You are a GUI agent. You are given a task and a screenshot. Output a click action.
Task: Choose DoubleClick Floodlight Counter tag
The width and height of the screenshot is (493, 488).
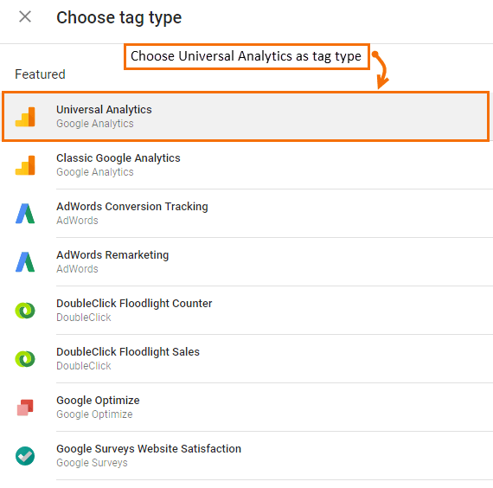click(x=246, y=311)
